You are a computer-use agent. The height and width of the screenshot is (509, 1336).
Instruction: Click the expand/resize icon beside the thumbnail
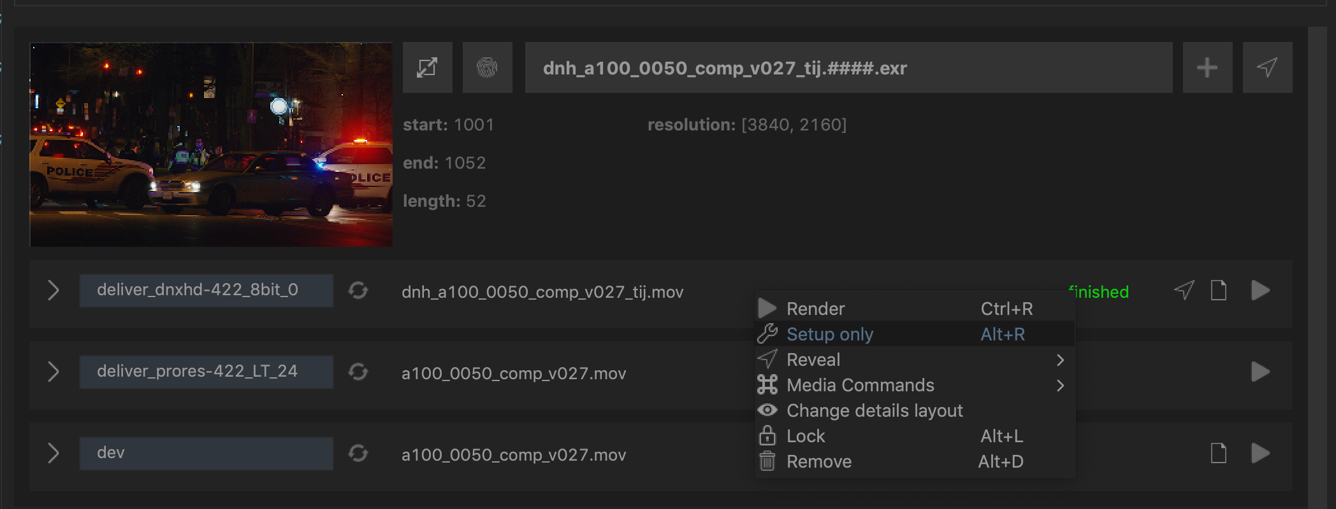(427, 67)
